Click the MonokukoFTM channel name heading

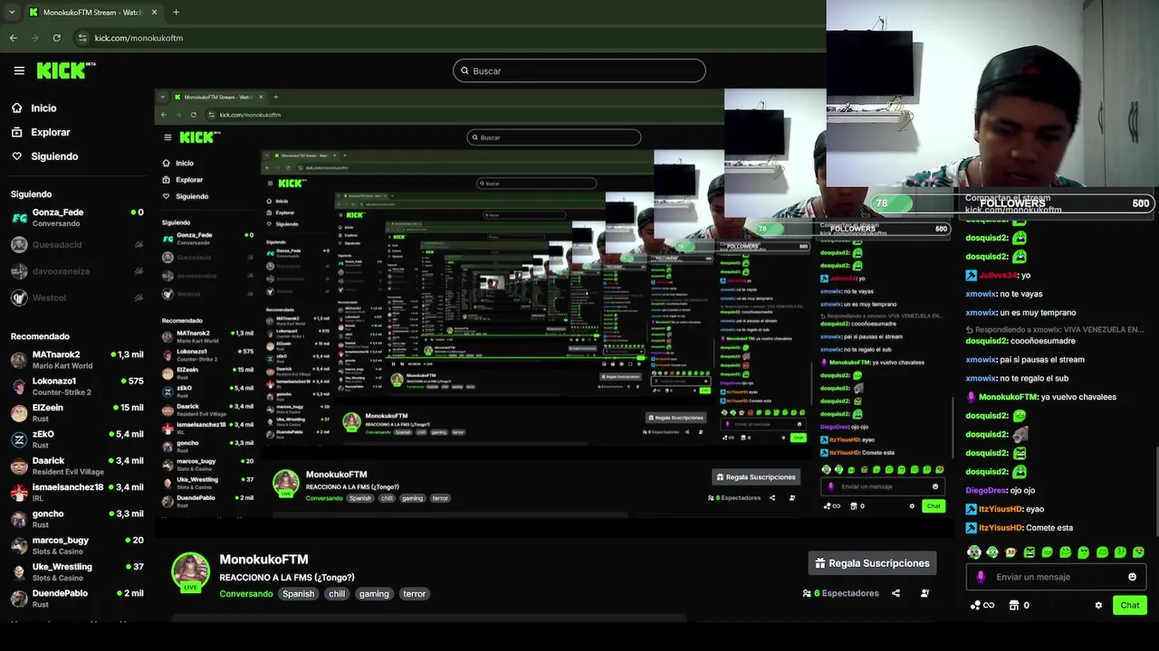pos(263,560)
